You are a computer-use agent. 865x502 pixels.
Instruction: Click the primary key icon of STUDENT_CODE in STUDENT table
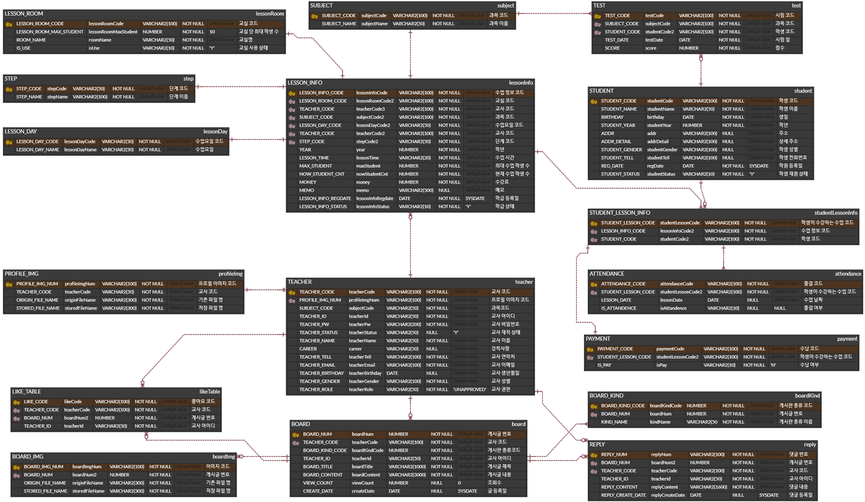(x=594, y=101)
